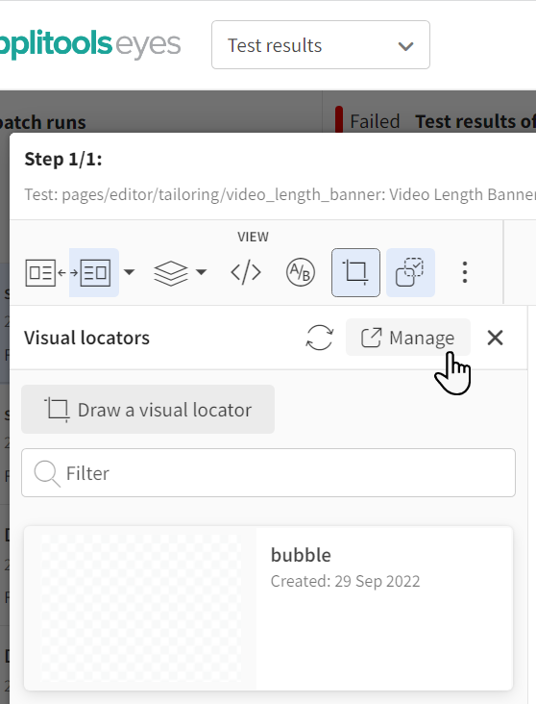
Task: Expand the layers dropdown arrow
Action: [x=202, y=272]
